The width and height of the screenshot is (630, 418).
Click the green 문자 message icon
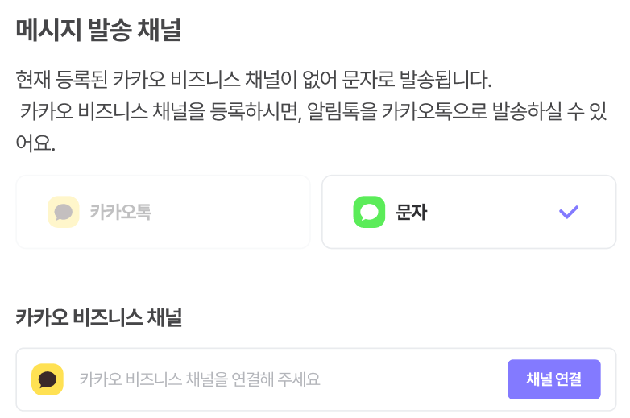click(x=369, y=212)
